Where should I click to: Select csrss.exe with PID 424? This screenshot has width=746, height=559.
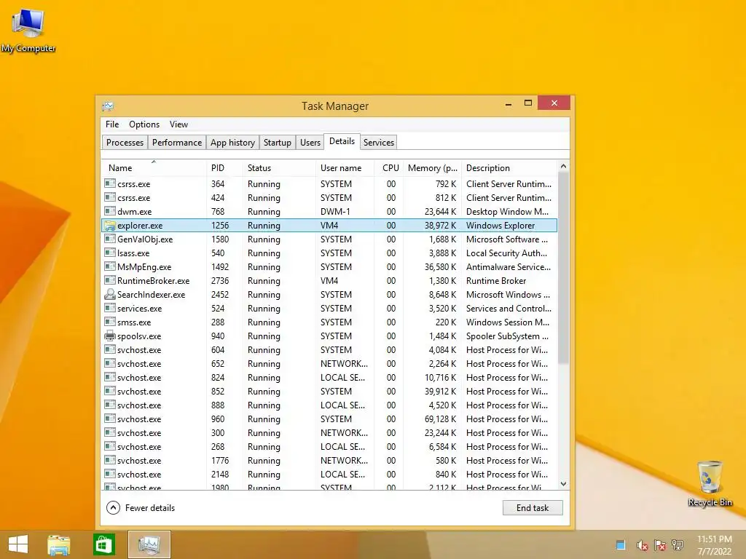tap(329, 197)
